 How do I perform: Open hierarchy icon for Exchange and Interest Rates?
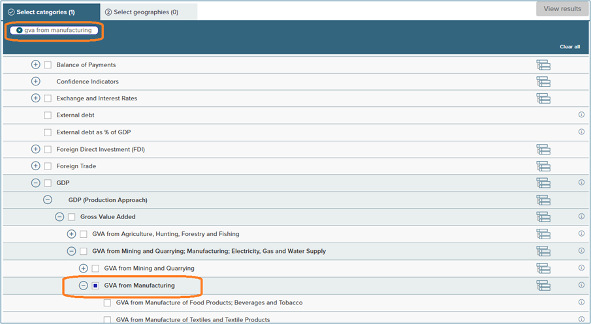(543, 98)
